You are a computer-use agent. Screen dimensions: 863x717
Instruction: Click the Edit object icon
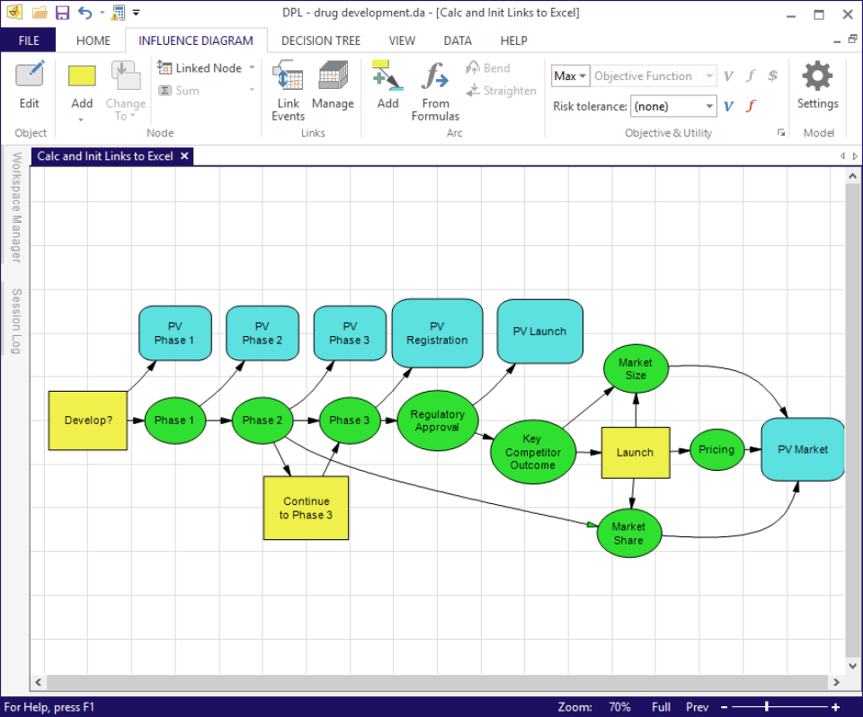[30, 76]
